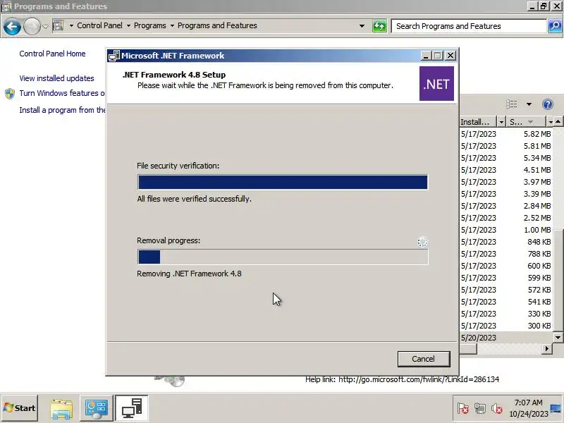Select the row dated 5/20/2023
The image size is (564, 423).
pyautogui.click(x=506, y=338)
